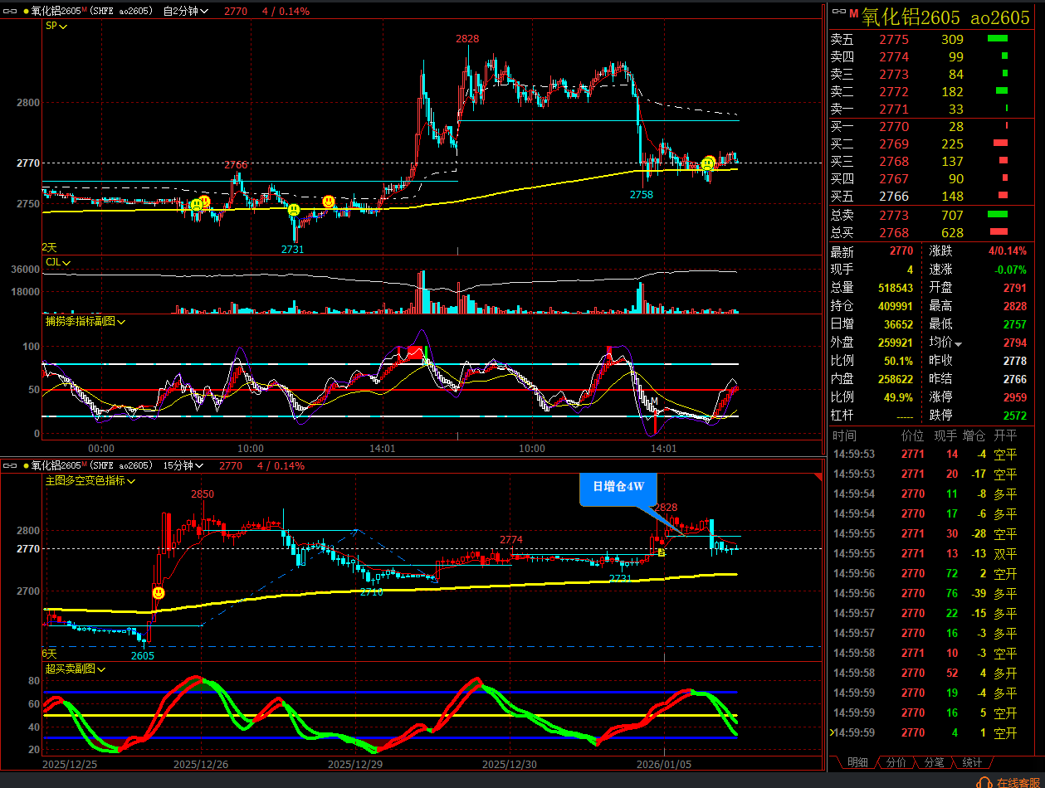Switch to the 分价 tab

point(896,762)
